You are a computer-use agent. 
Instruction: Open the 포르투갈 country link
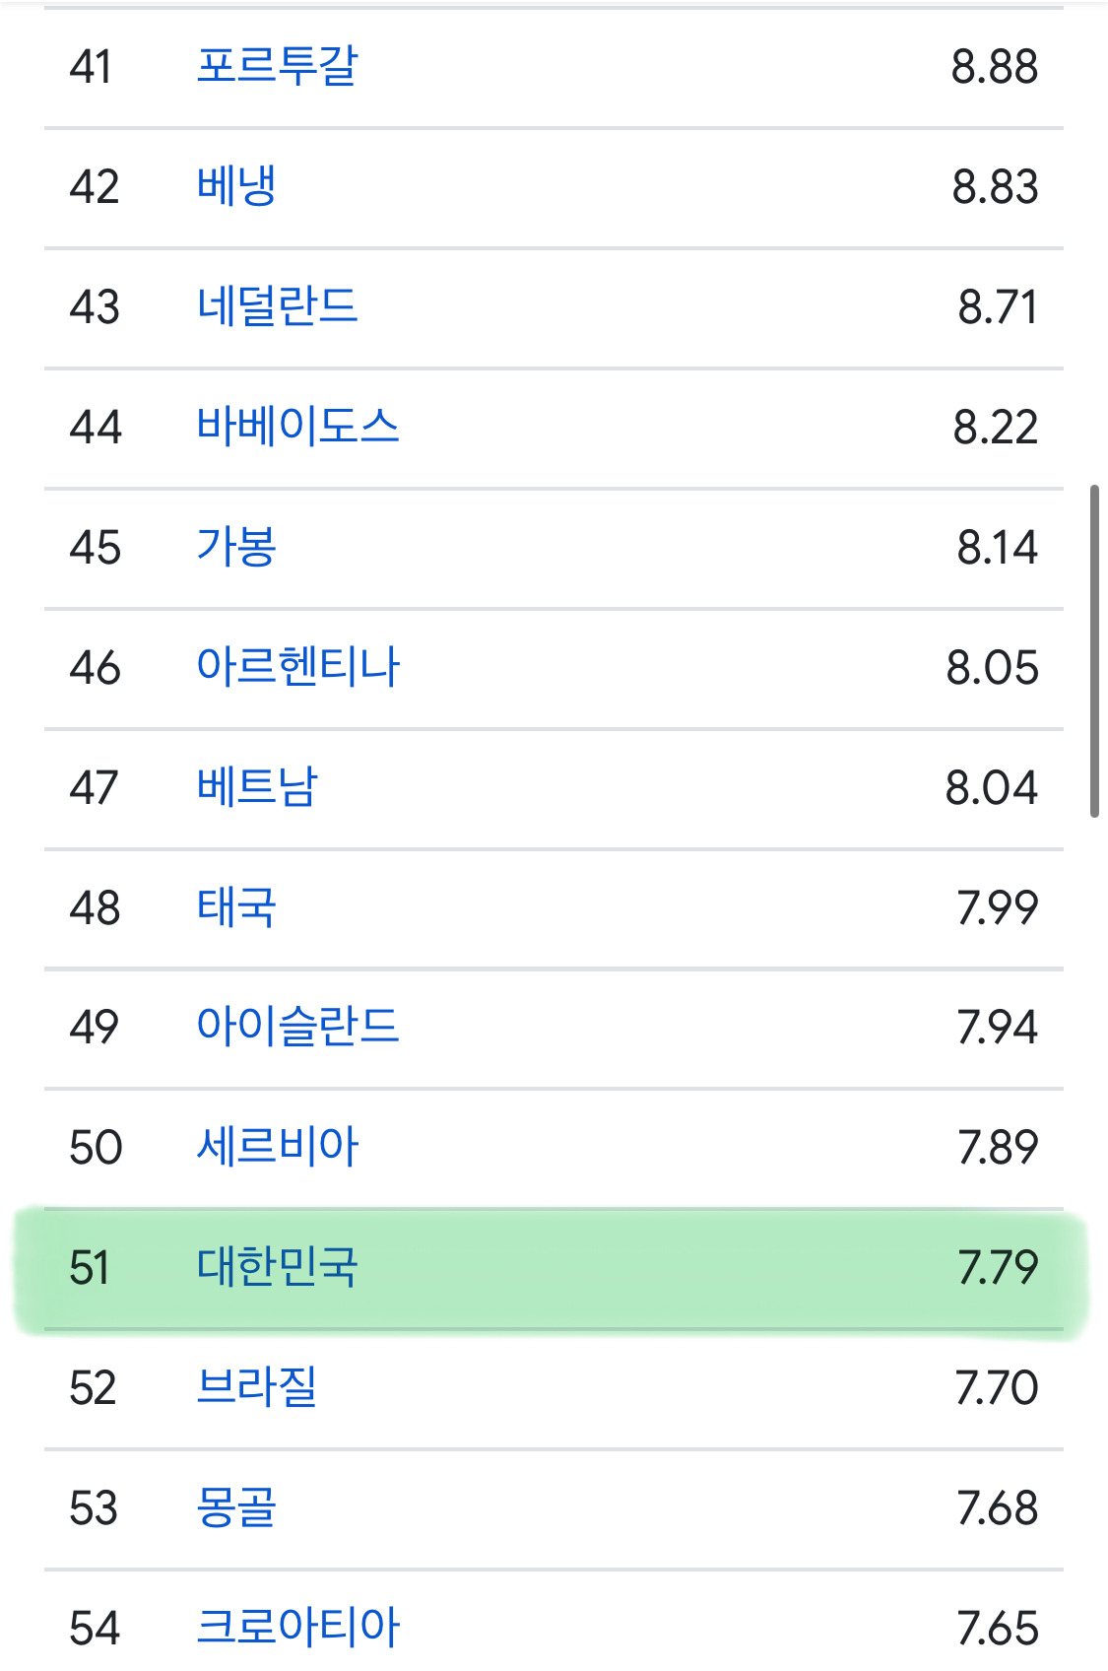pyautogui.click(x=277, y=67)
